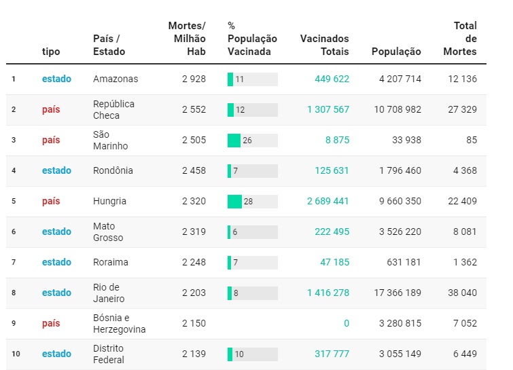Sort by 'Total de Mortes' header
Image resolution: width=513 pixels, height=370 pixels.
coord(460,39)
